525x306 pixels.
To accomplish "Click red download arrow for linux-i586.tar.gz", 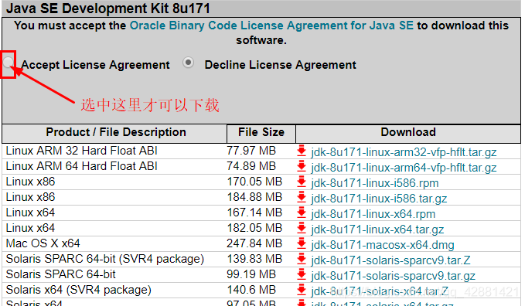I will (x=302, y=197).
